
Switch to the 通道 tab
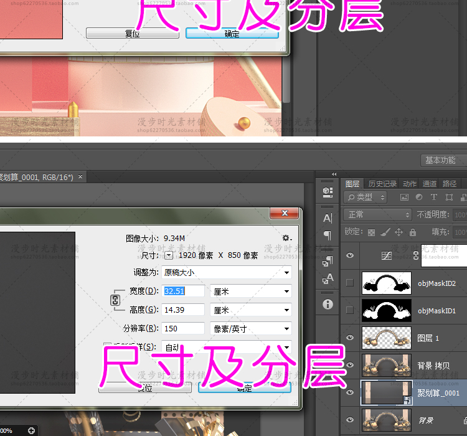pyautogui.click(x=430, y=184)
